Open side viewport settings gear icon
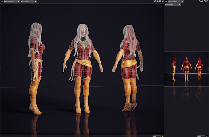The width and height of the screenshot is (209, 137). (200, 1)
